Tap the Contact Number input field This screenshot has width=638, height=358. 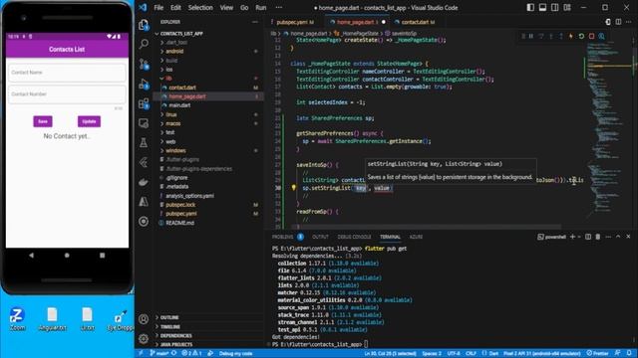click(67, 94)
